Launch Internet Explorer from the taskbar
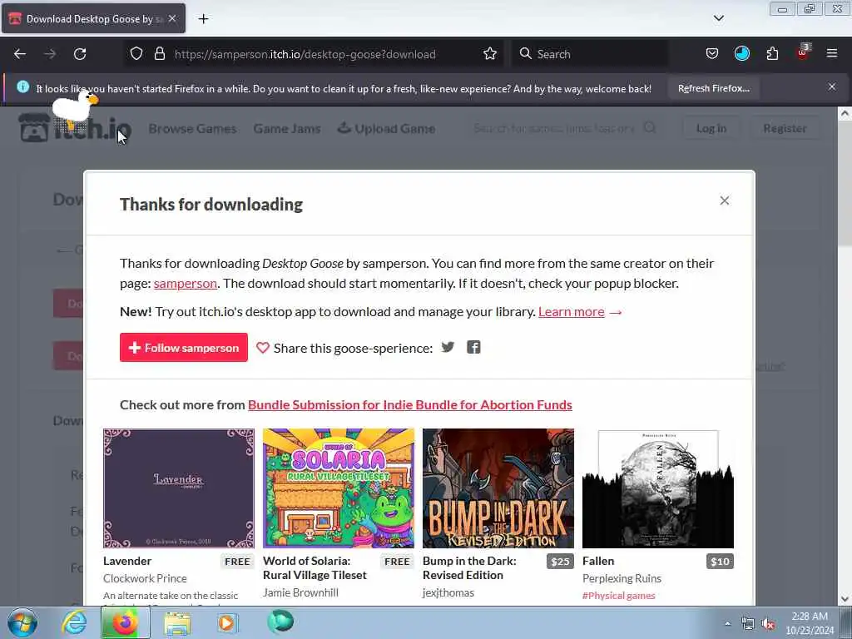This screenshot has height=639, width=852. (73, 622)
